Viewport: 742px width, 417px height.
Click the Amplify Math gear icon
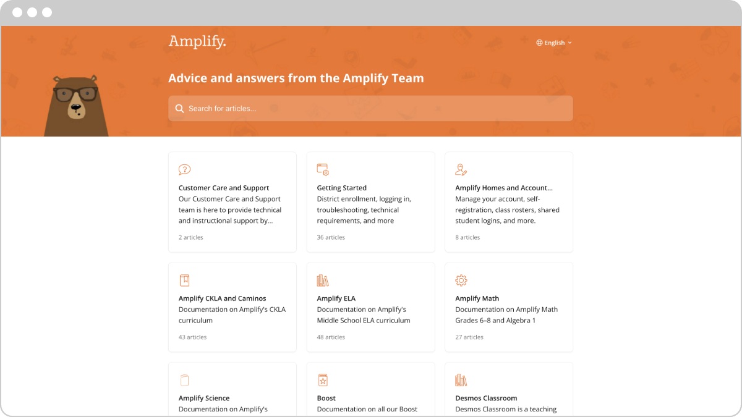point(461,280)
